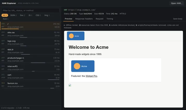The width and height of the screenshot is (186, 110).
Task: Click the 0 B size on inter.woff2 row
Action: click(58, 70)
